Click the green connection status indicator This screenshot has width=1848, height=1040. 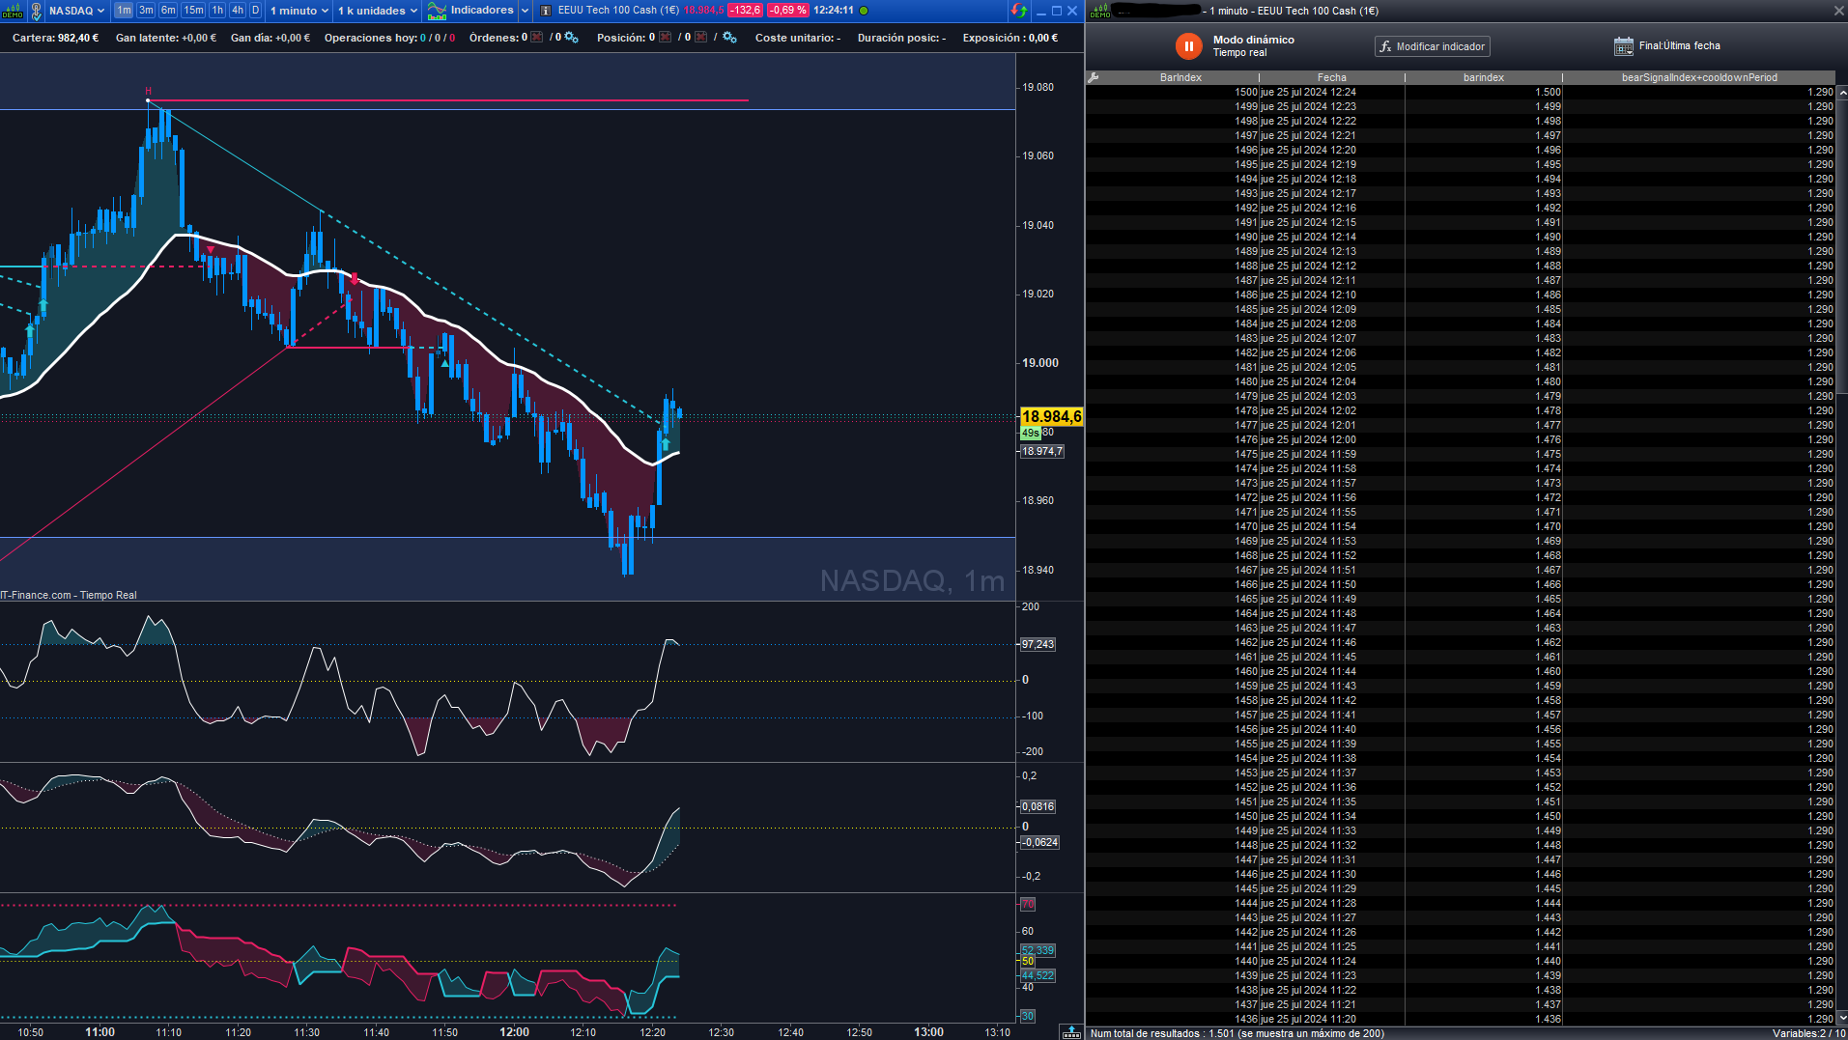pyautogui.click(x=864, y=11)
